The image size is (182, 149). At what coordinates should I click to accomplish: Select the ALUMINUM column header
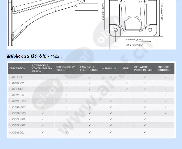tap(109, 69)
